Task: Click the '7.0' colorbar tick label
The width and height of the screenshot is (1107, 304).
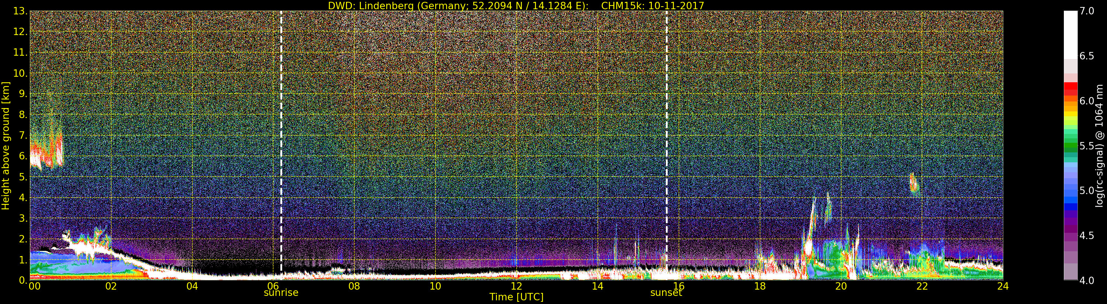Action: [x=1087, y=11]
